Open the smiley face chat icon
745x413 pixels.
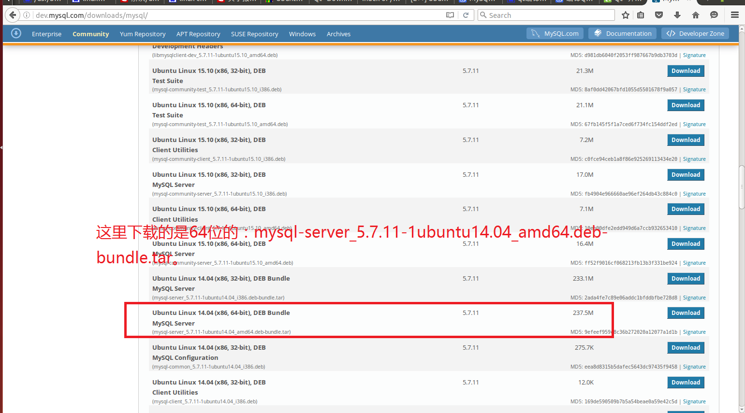pos(714,15)
